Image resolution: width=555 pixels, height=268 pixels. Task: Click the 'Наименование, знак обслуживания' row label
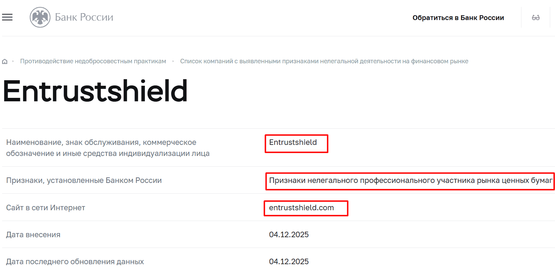coord(101,147)
